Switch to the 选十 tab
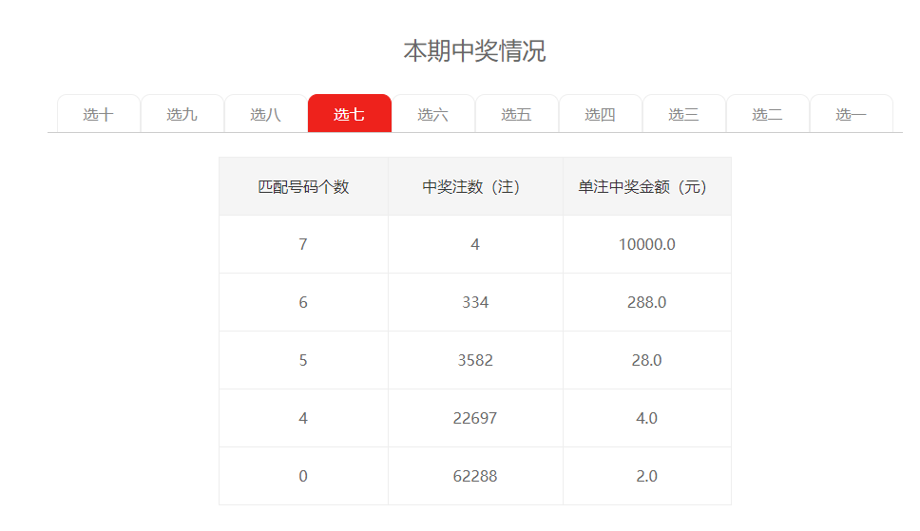Screen dimensions: 920x531 click(98, 114)
